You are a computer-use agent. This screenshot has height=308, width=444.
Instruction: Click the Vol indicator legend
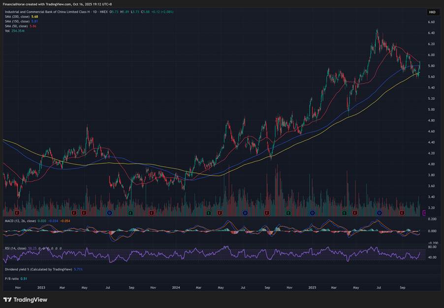point(7,31)
